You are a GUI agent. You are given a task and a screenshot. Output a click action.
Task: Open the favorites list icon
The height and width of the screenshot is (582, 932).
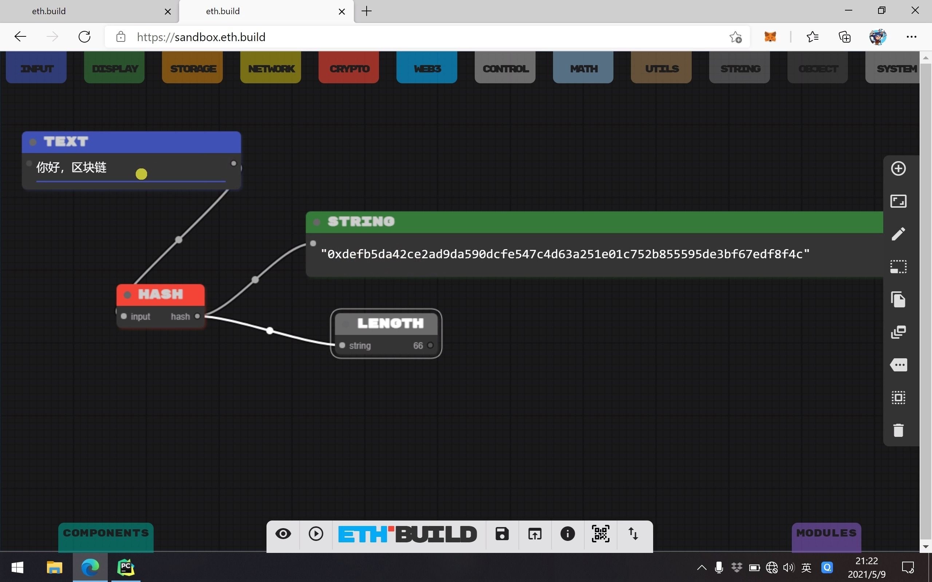(813, 37)
